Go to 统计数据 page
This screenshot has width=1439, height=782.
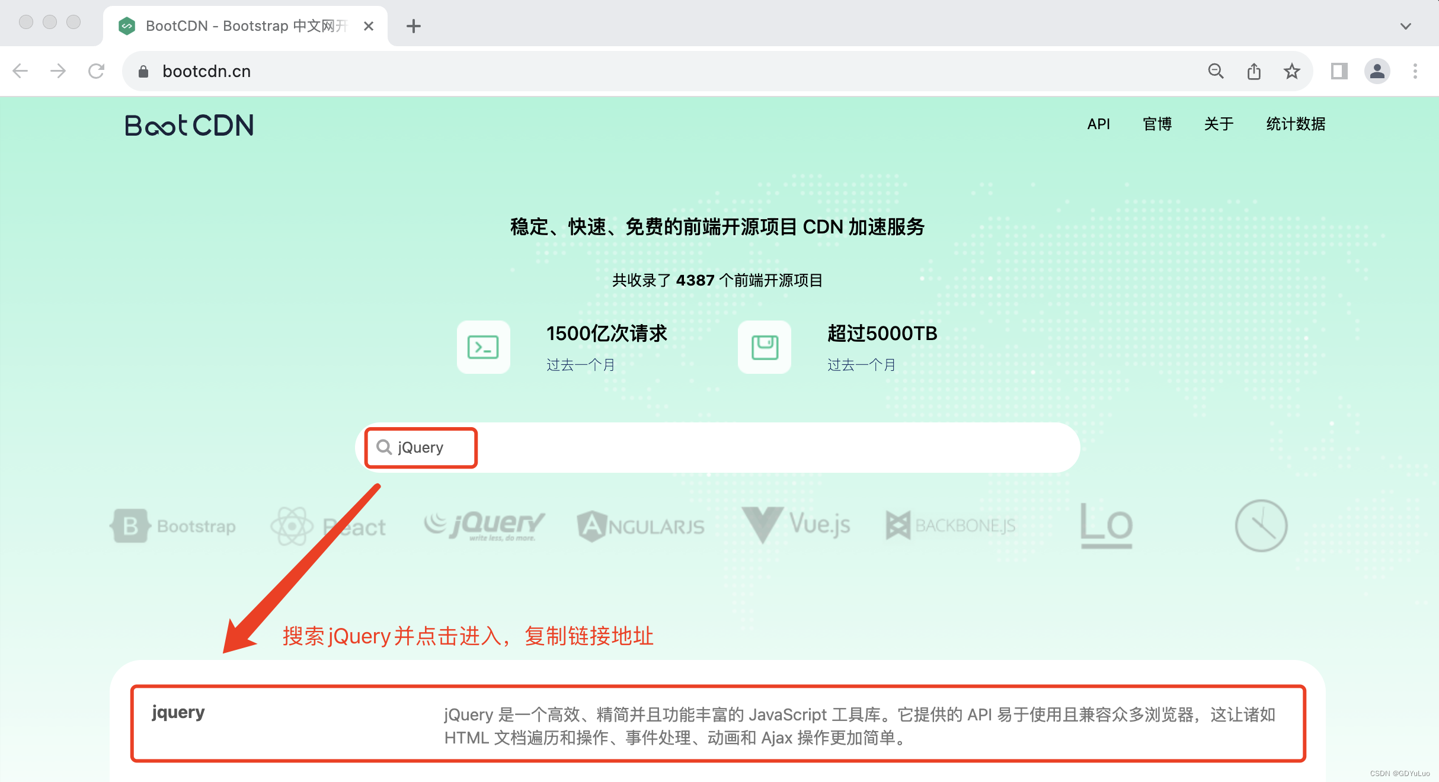(1296, 124)
